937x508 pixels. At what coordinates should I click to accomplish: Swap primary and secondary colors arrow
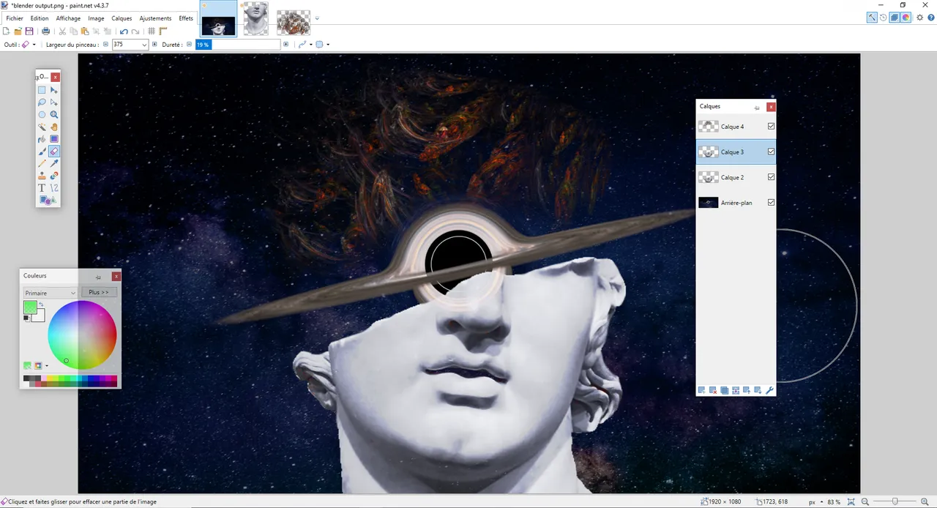coord(41,305)
